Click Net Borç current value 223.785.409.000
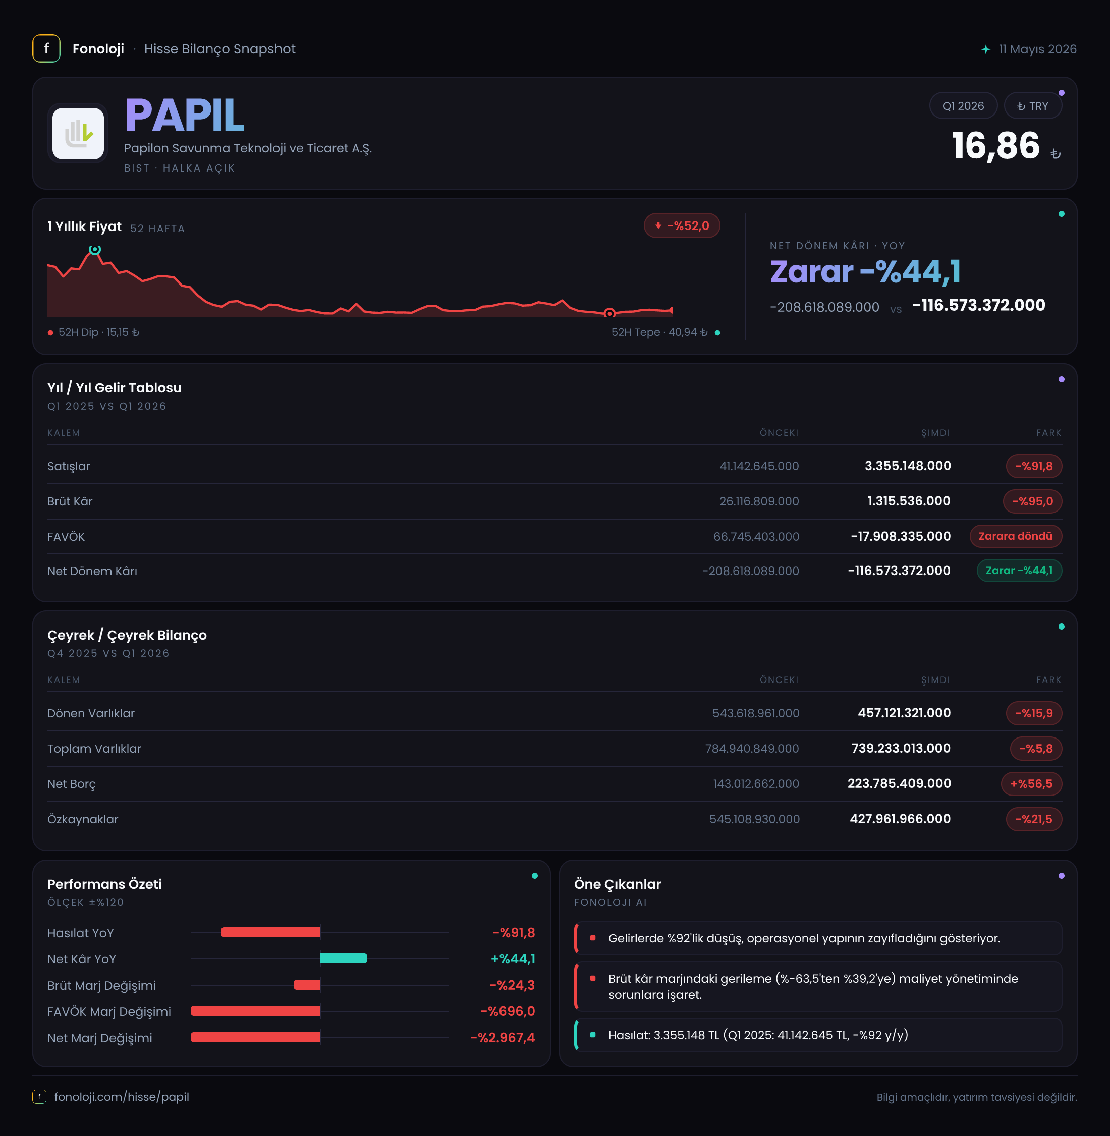1110x1136 pixels. [x=899, y=783]
